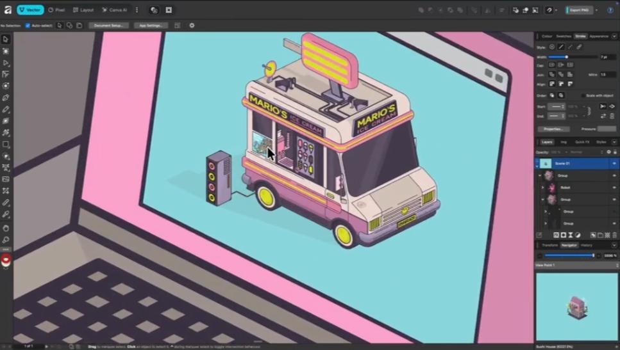Select the Hand view tool

(x=6, y=228)
